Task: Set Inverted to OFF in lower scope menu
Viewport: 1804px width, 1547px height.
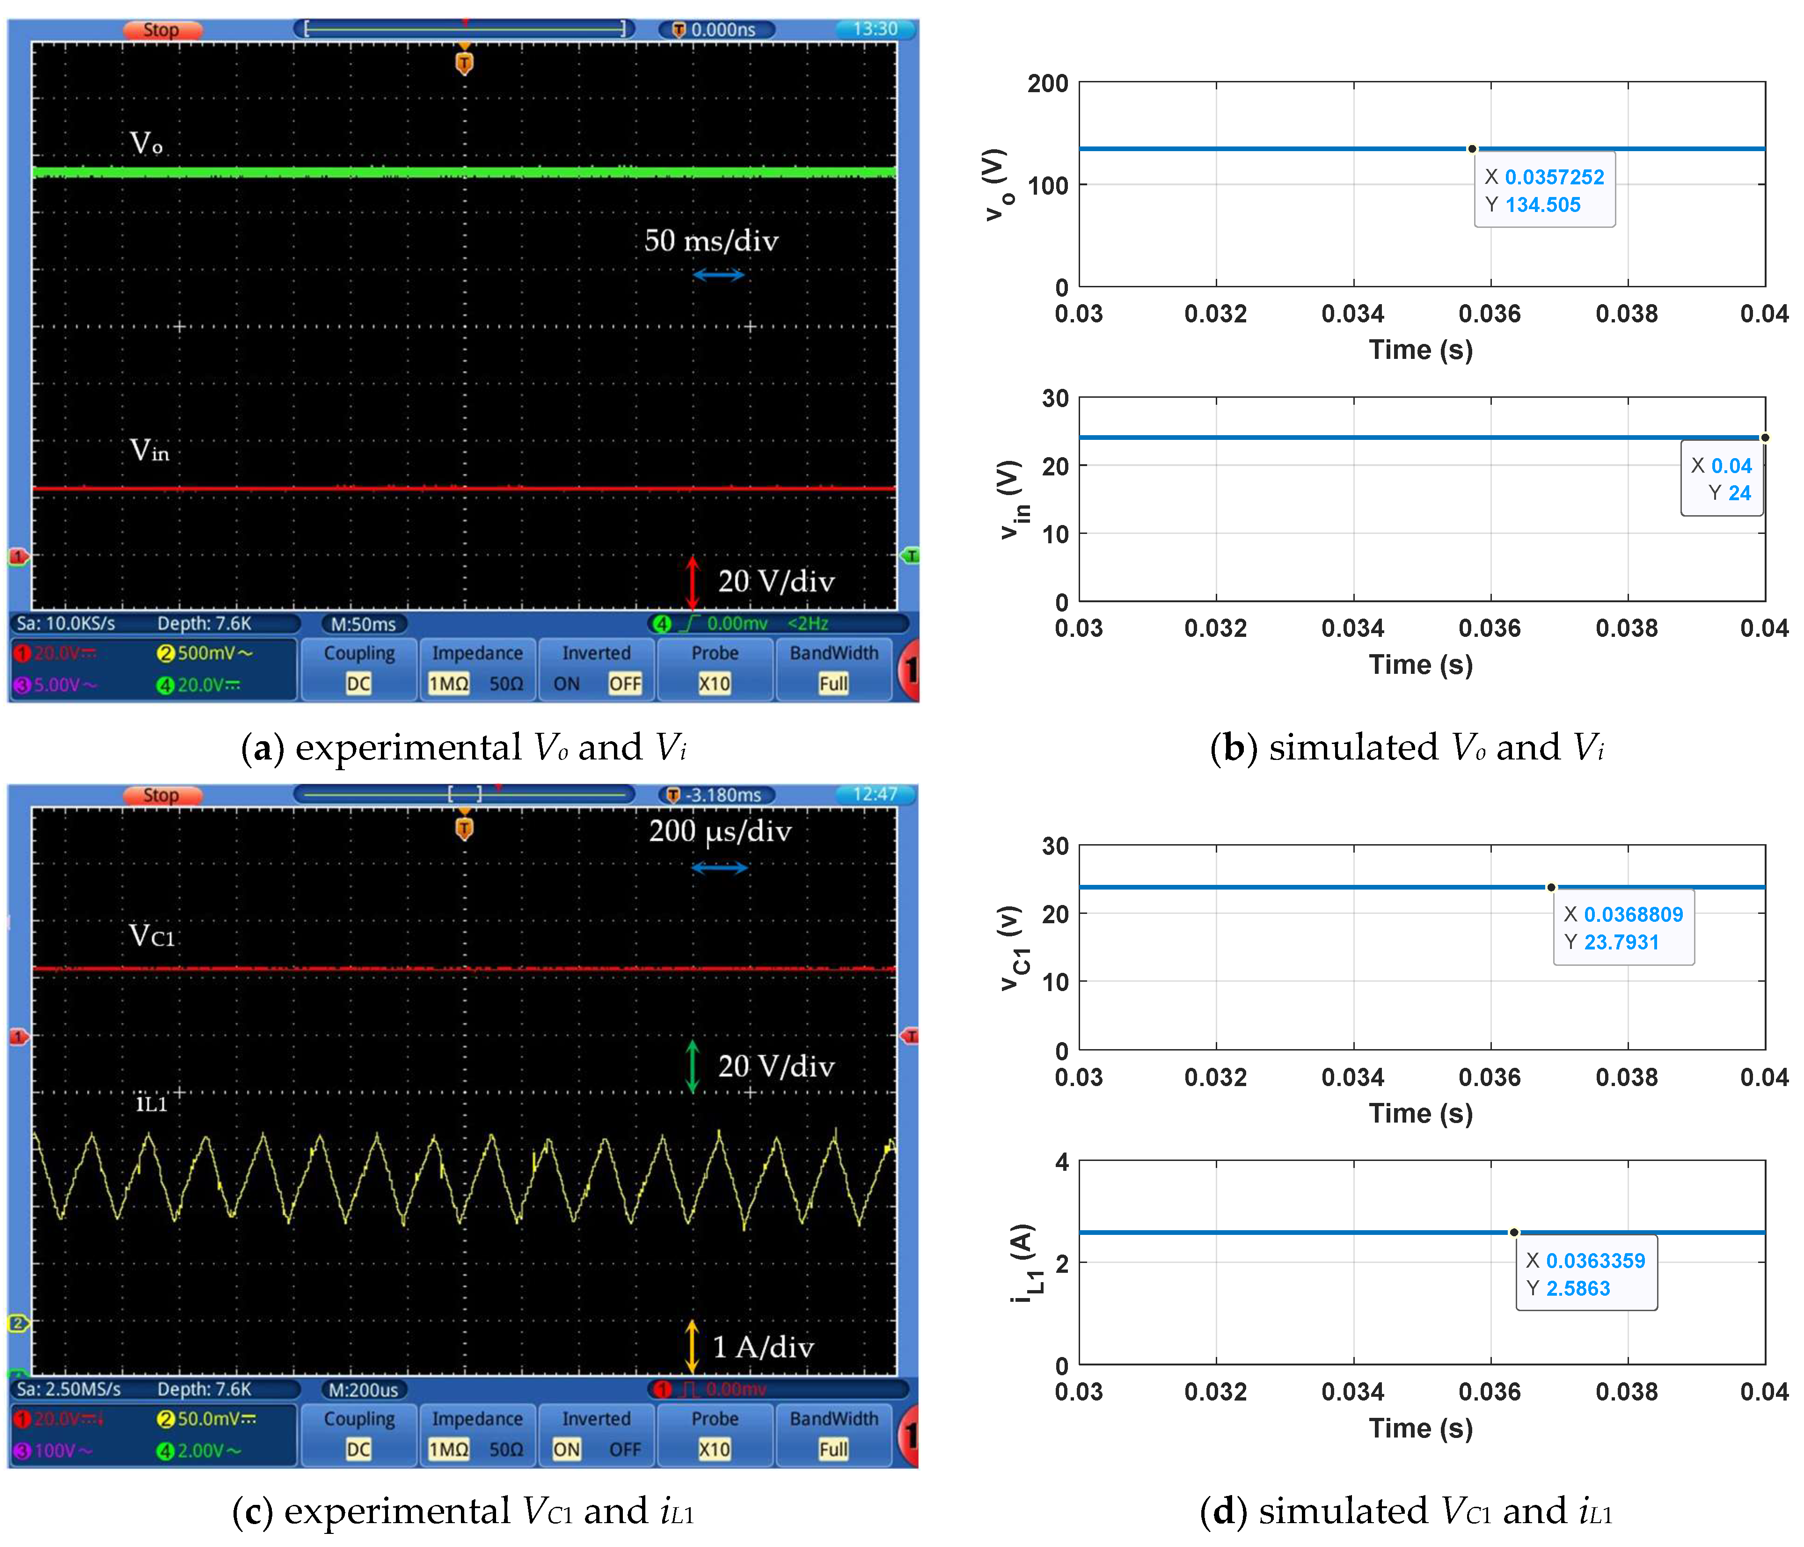Action: (624, 1450)
